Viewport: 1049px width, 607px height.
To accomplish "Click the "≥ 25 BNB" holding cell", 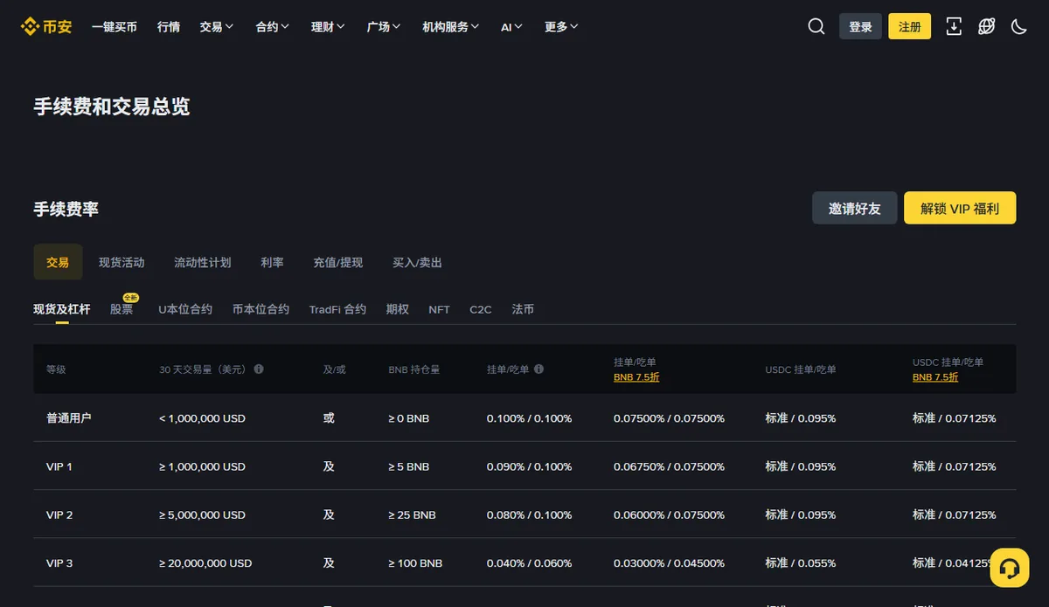I will 412,514.
